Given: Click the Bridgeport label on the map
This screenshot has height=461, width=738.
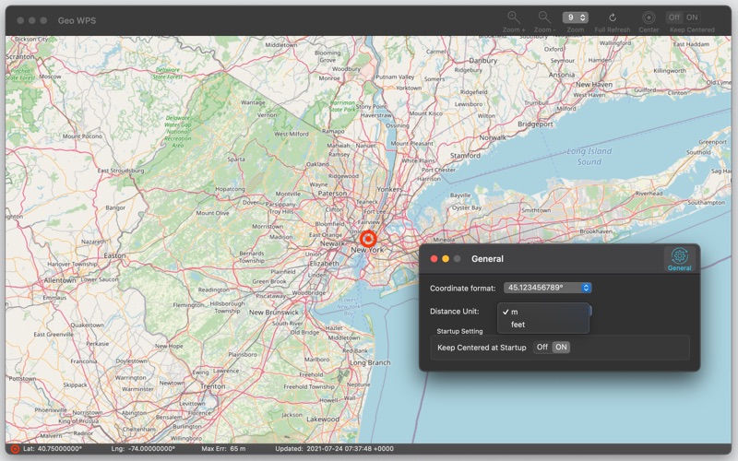Looking at the screenshot, I should (535, 124).
